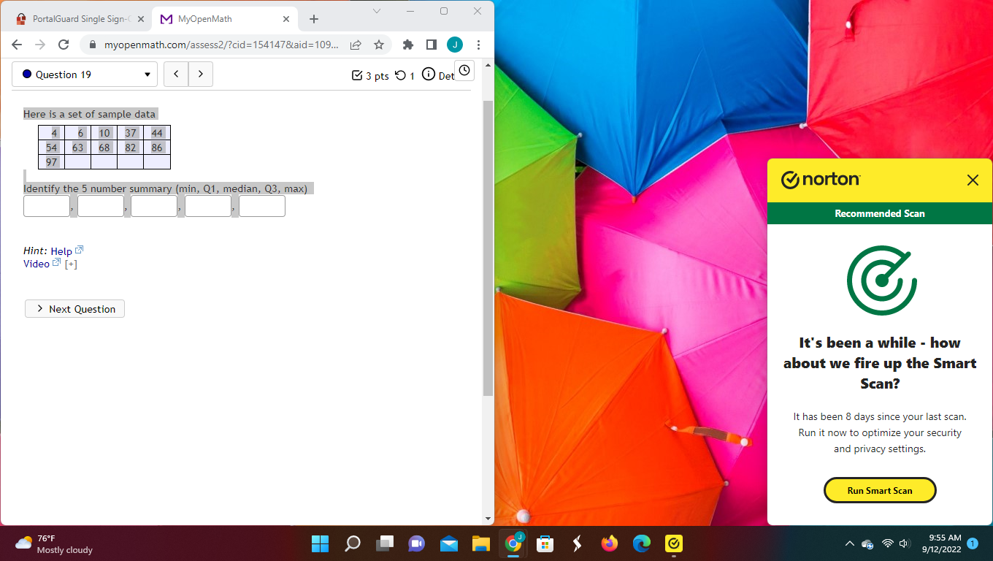Click the data cell containing 86
Image resolution: width=993 pixels, height=561 pixels.
tap(157, 148)
